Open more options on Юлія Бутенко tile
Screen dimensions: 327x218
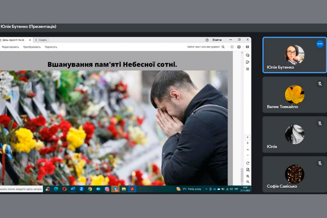320,44
